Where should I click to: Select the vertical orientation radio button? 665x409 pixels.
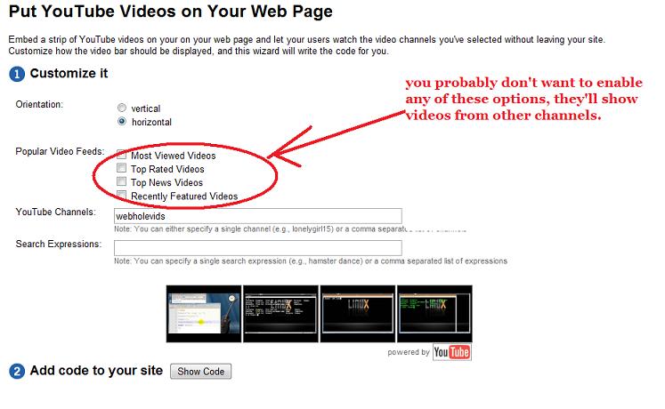tap(122, 108)
